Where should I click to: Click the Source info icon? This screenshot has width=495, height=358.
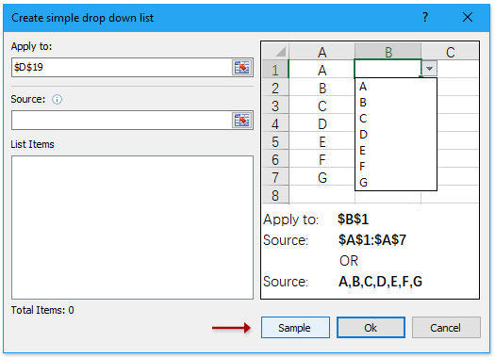[x=57, y=100]
